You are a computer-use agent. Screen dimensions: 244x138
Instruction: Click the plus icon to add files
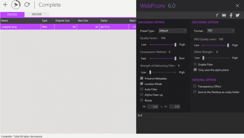point(5,5)
